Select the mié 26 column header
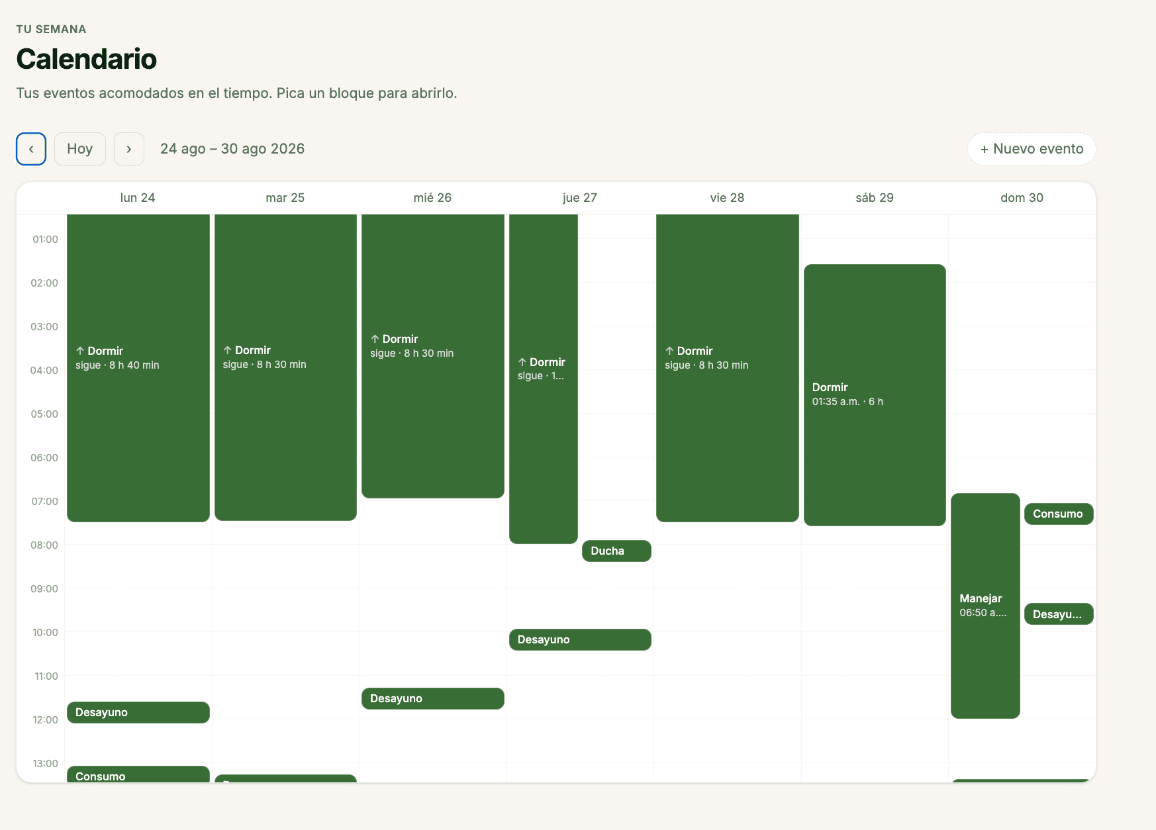Viewport: 1156px width, 830px height. tap(432, 198)
